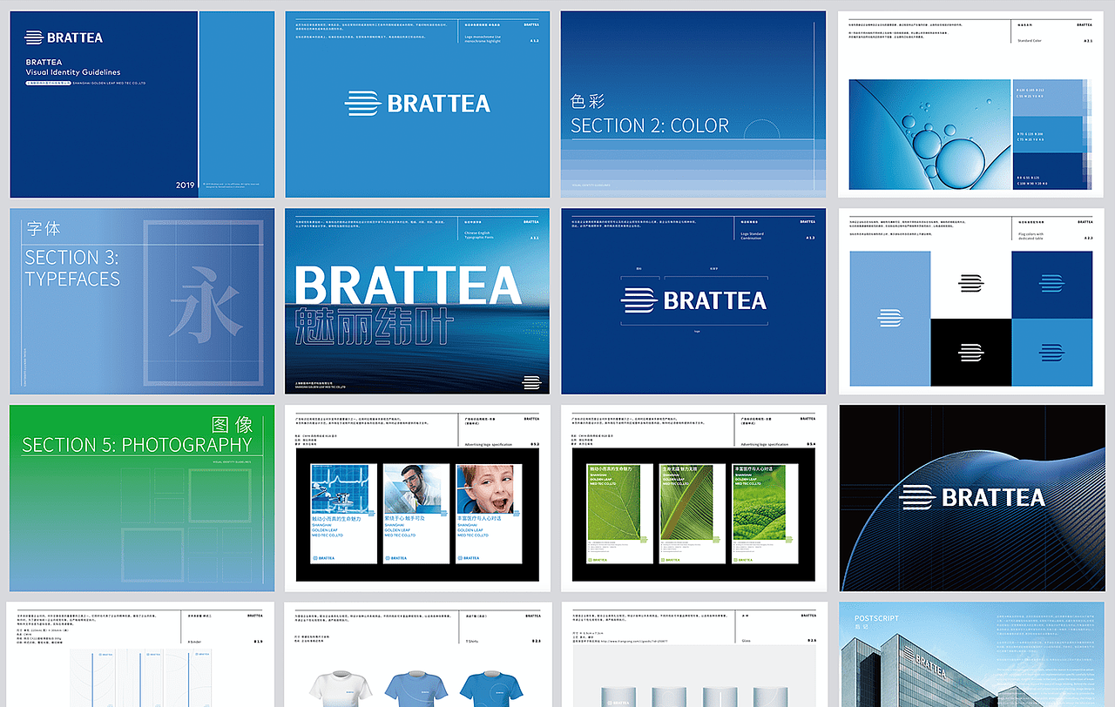
Task: Click the leaf logo icon on white square
Action: pyautogui.click(x=970, y=283)
